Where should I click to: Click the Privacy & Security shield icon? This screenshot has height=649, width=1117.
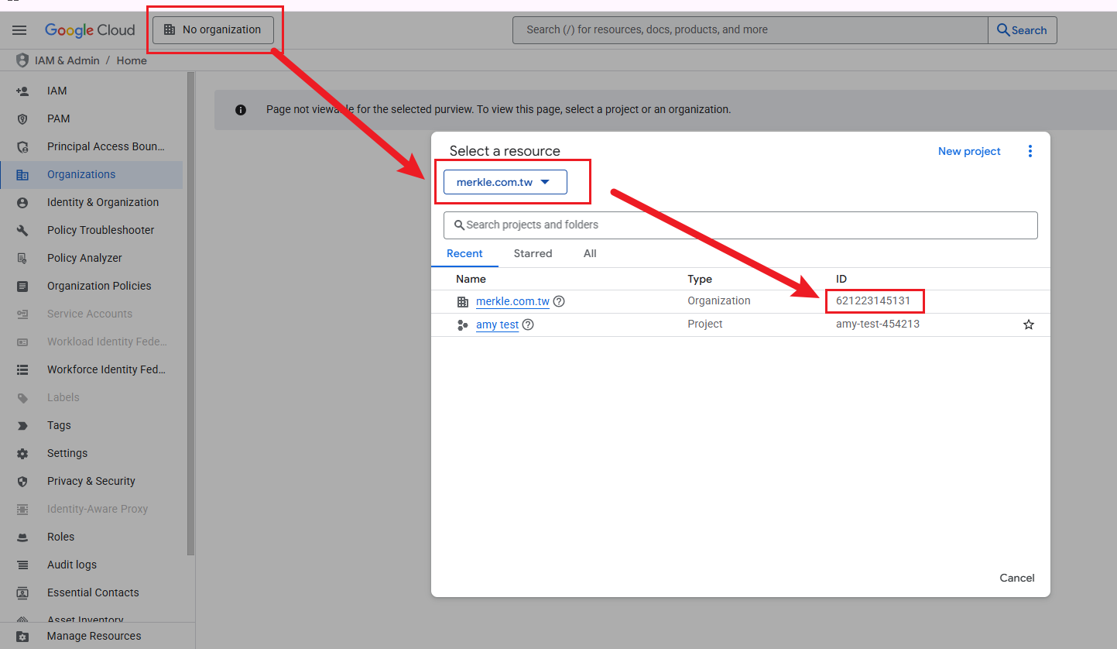coord(22,482)
